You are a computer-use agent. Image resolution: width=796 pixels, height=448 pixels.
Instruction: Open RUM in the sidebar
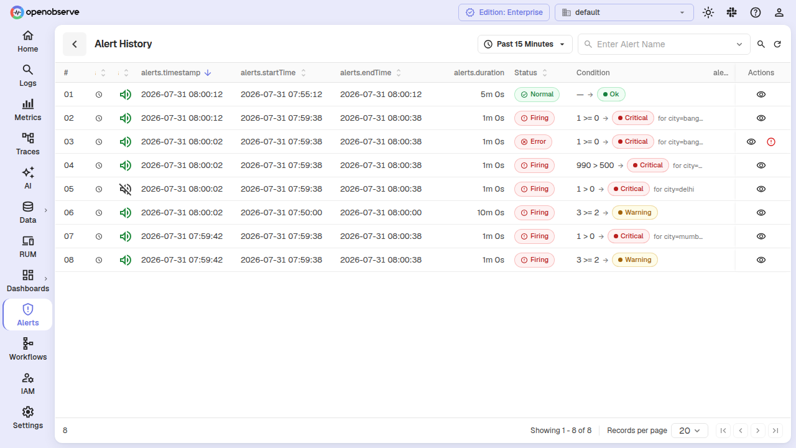pyautogui.click(x=28, y=247)
